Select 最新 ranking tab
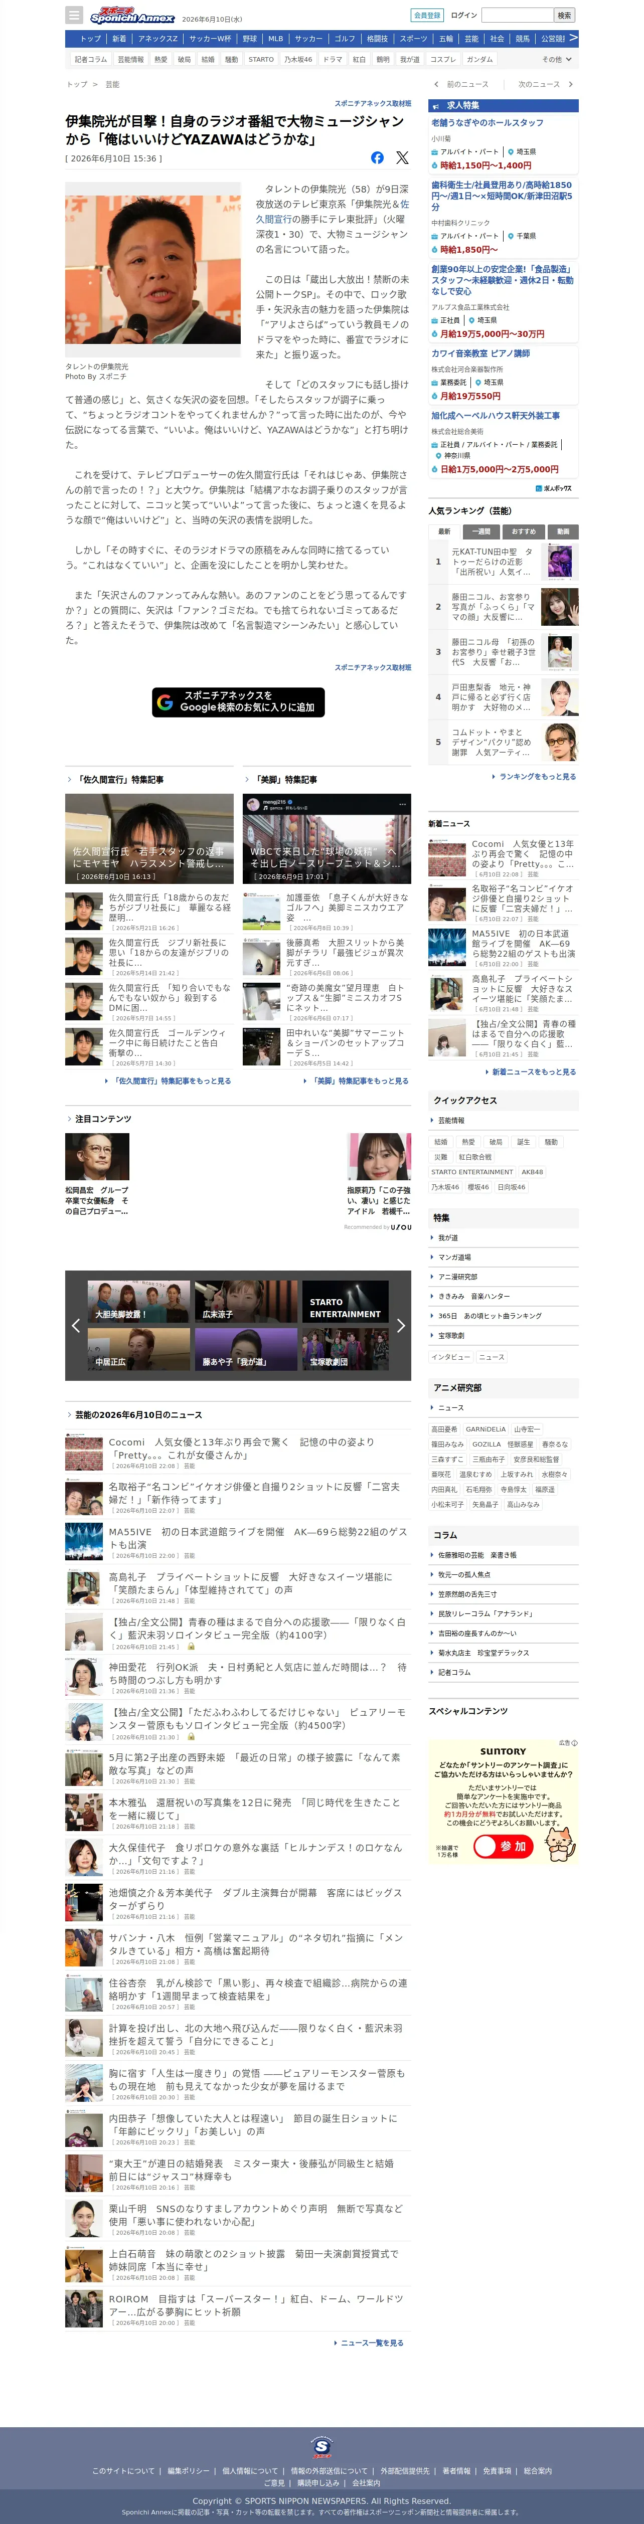 [x=444, y=531]
